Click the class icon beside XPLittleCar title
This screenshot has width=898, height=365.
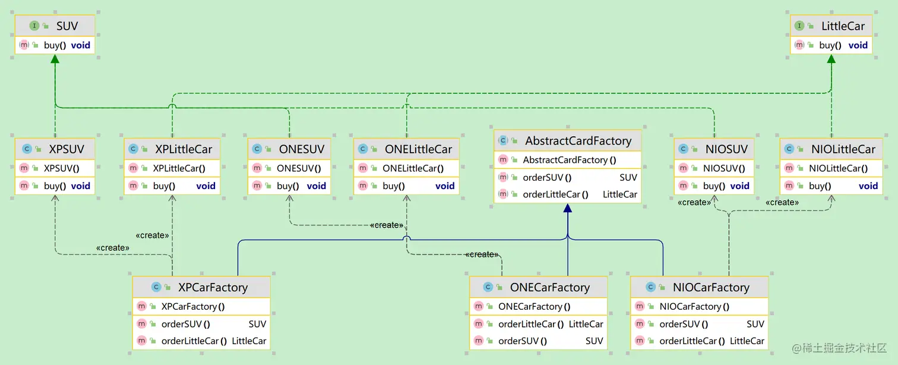click(133, 149)
